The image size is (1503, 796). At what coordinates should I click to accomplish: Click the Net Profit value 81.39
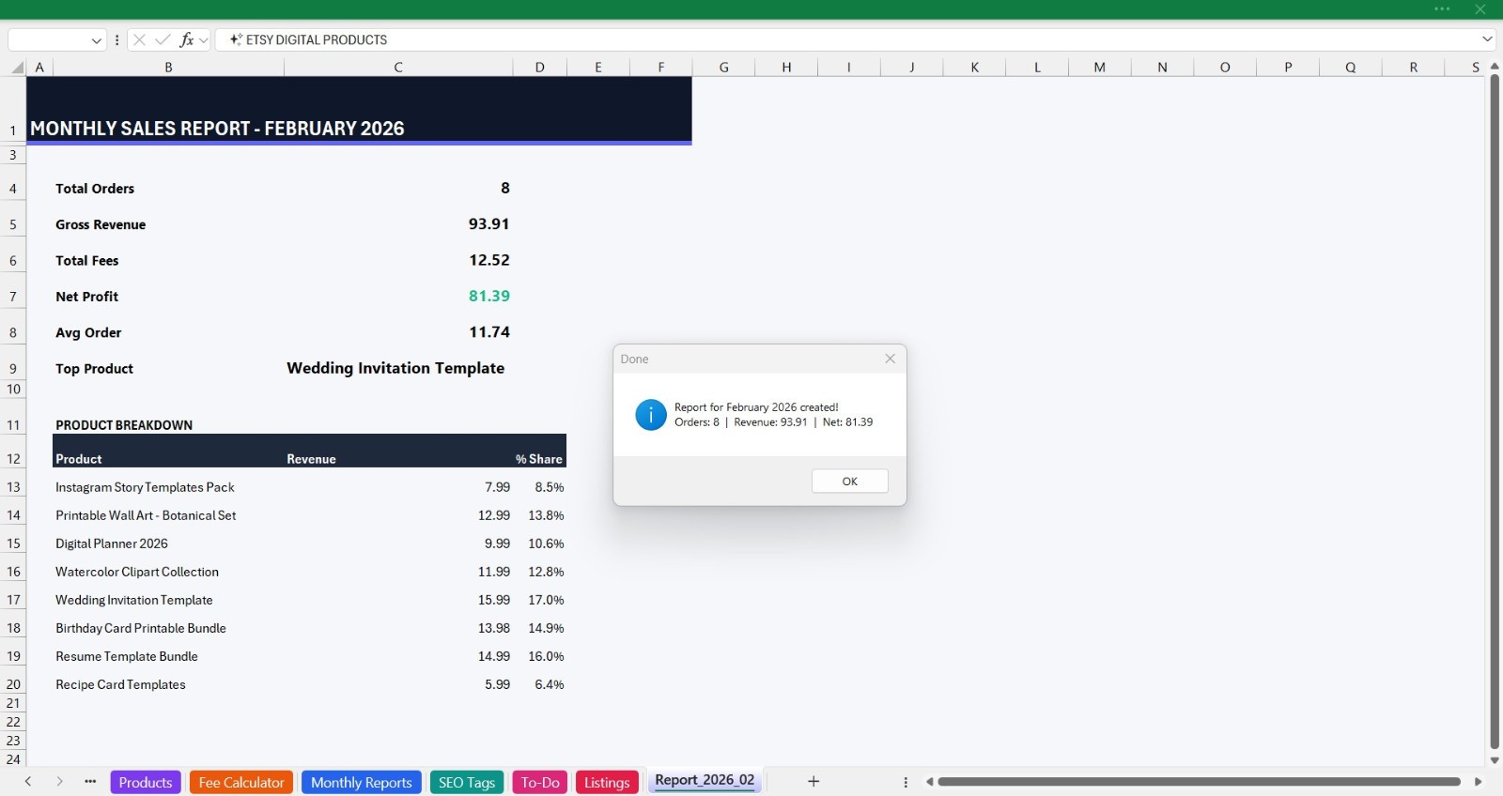[488, 296]
